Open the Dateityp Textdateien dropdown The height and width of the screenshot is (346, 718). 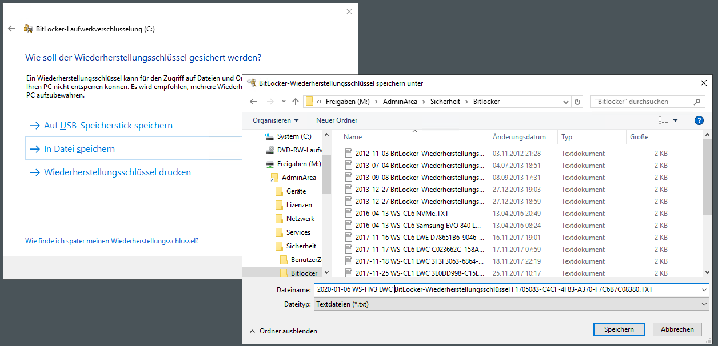[x=512, y=304]
